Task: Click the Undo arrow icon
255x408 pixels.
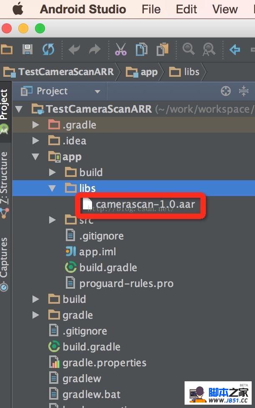Action: (x=74, y=49)
